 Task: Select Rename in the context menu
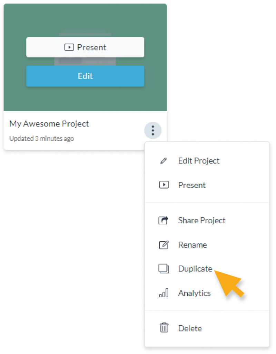pyautogui.click(x=192, y=244)
